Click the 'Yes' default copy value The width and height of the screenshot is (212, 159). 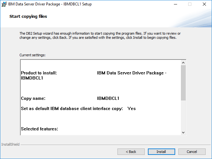(x=131, y=108)
